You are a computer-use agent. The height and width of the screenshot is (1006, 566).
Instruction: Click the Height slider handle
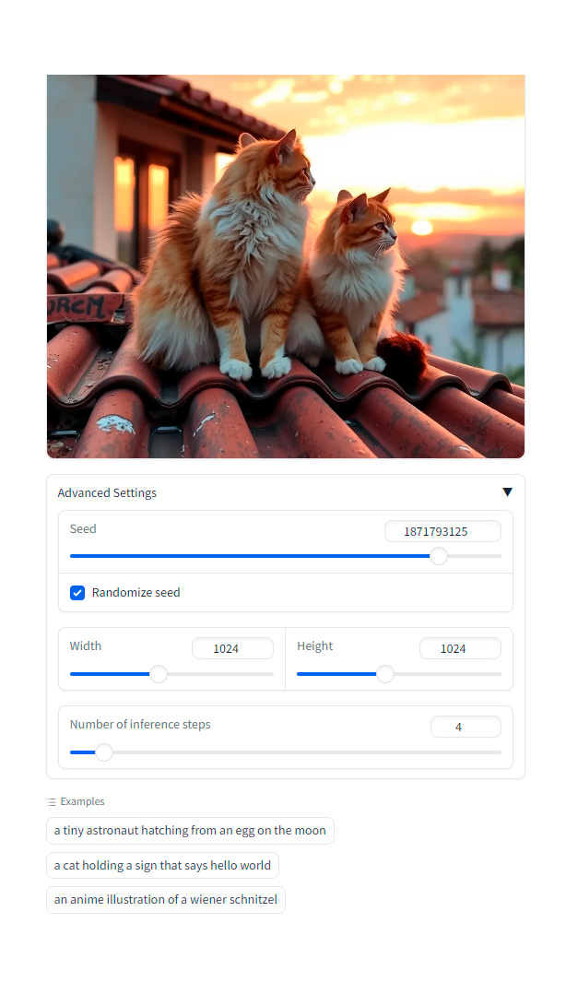(x=385, y=674)
